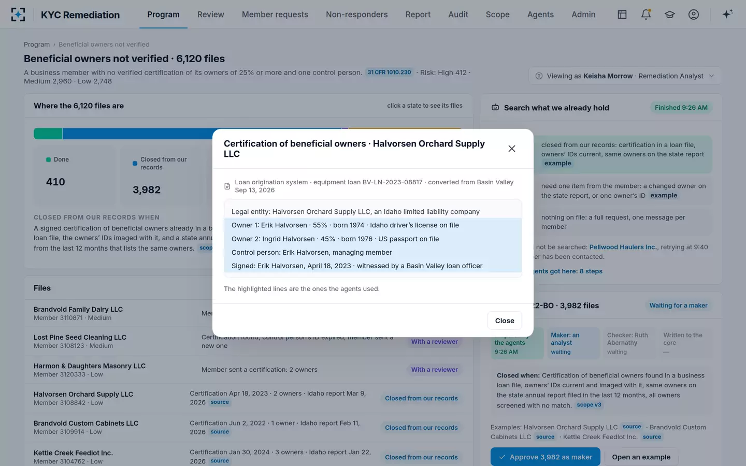This screenshot has height=466, width=746.
Task: Approve 3,982 as maker
Action: point(545,457)
